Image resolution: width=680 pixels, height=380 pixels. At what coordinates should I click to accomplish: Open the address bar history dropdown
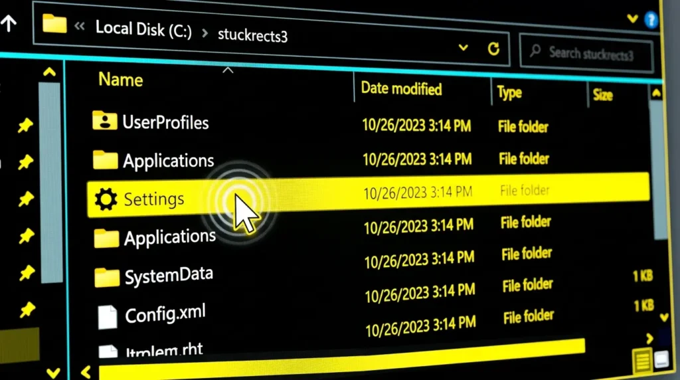click(463, 47)
